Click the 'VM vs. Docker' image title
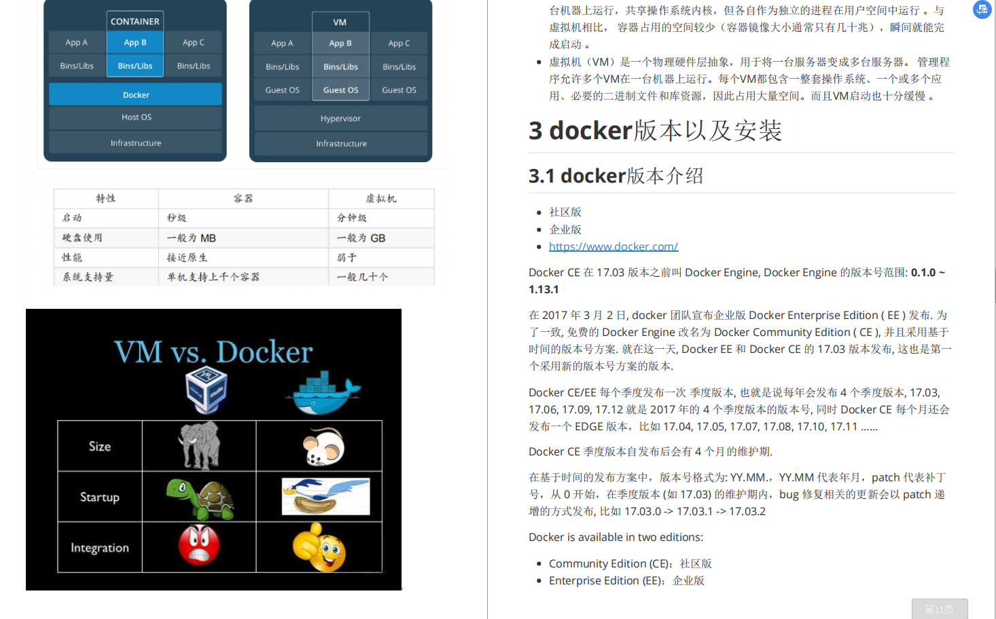996x619 pixels. coord(213,352)
